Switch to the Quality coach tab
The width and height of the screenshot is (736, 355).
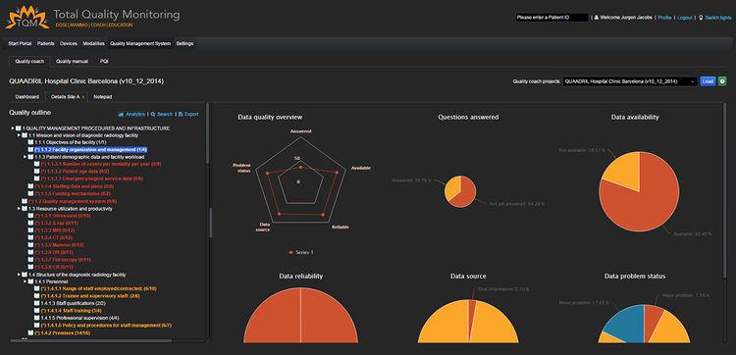tap(29, 62)
